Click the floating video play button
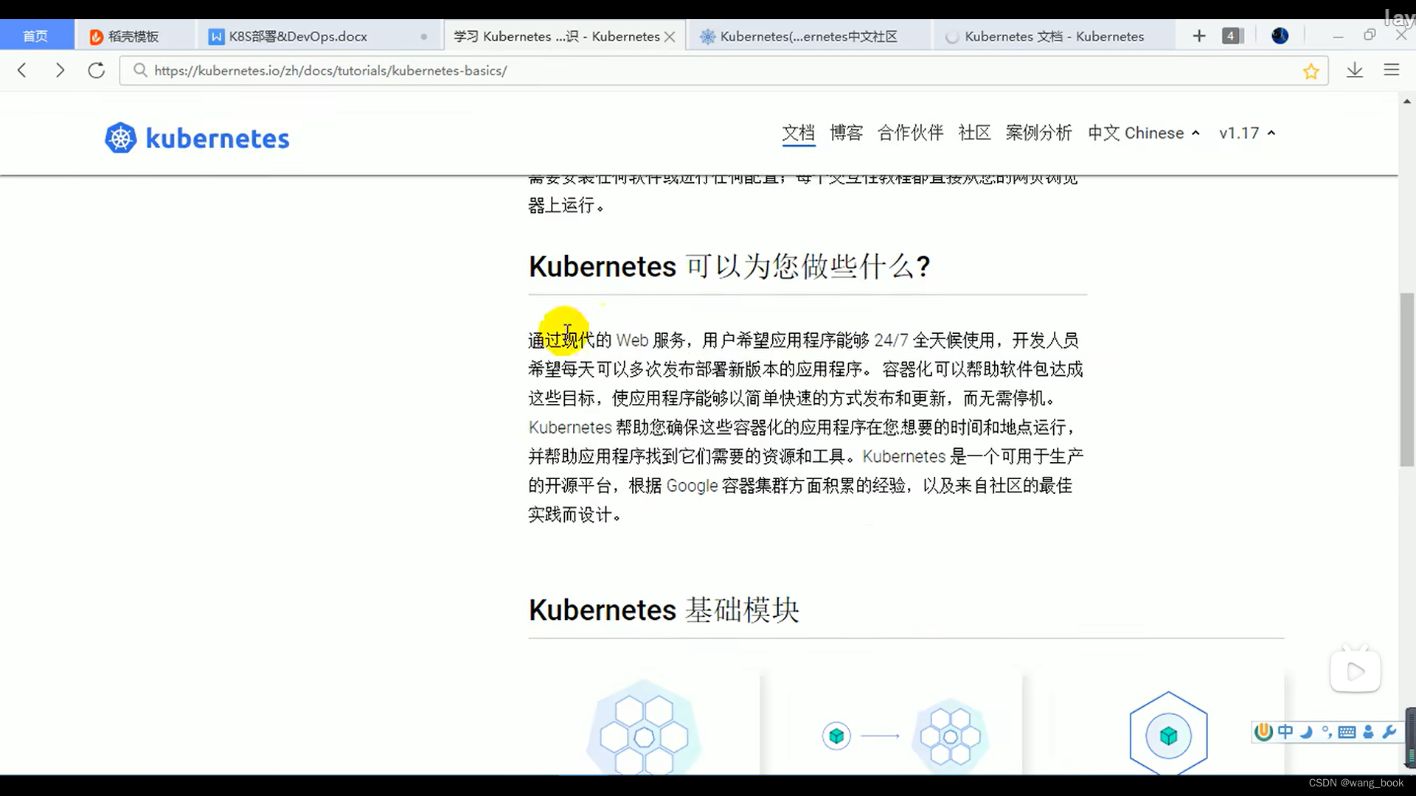 (x=1356, y=671)
